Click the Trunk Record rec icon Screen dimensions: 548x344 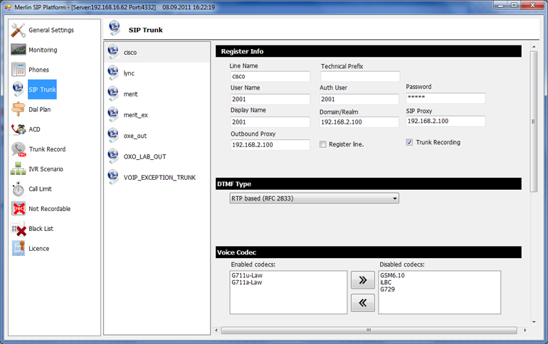19,149
